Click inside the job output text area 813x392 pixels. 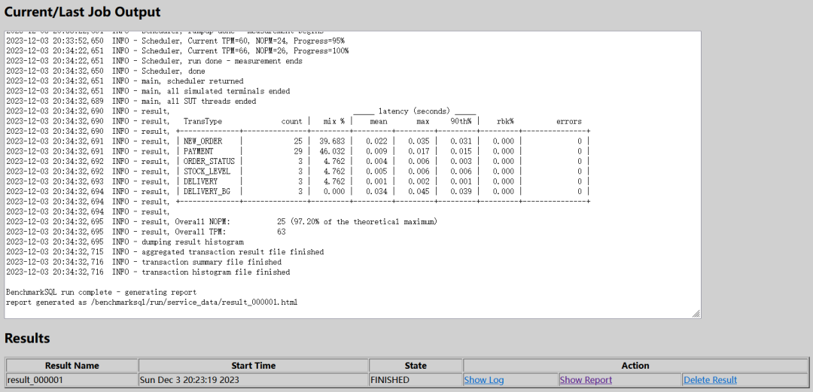click(352, 175)
